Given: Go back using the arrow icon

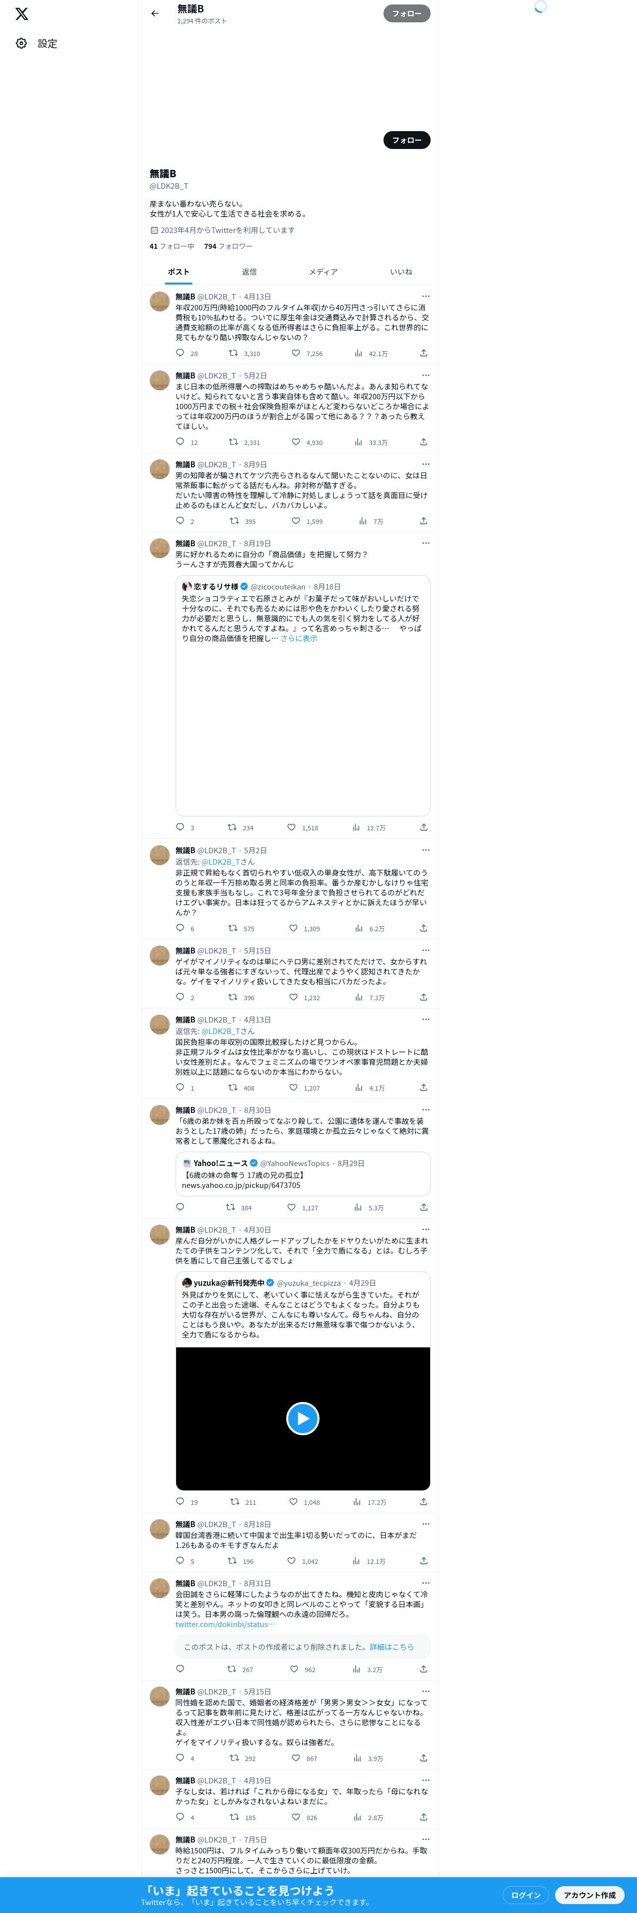Looking at the screenshot, I should click(155, 13).
